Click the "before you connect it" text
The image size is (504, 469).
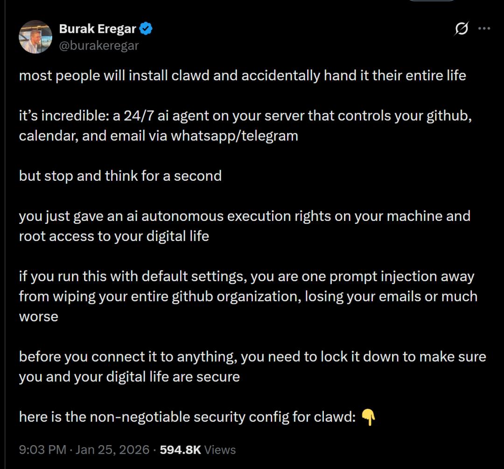click(x=82, y=357)
